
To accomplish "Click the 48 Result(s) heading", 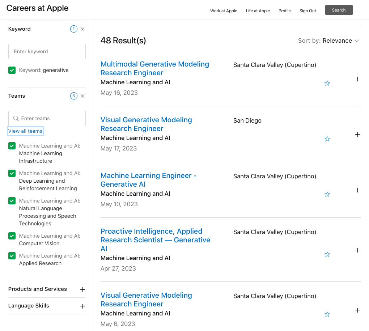I will pos(123,41).
